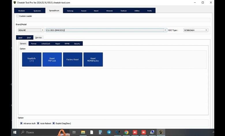Open Google Chrome from the taskbar
This screenshot has height=136, width=225.
[x=126, y=132]
